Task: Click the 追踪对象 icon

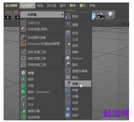Action: point(23,111)
